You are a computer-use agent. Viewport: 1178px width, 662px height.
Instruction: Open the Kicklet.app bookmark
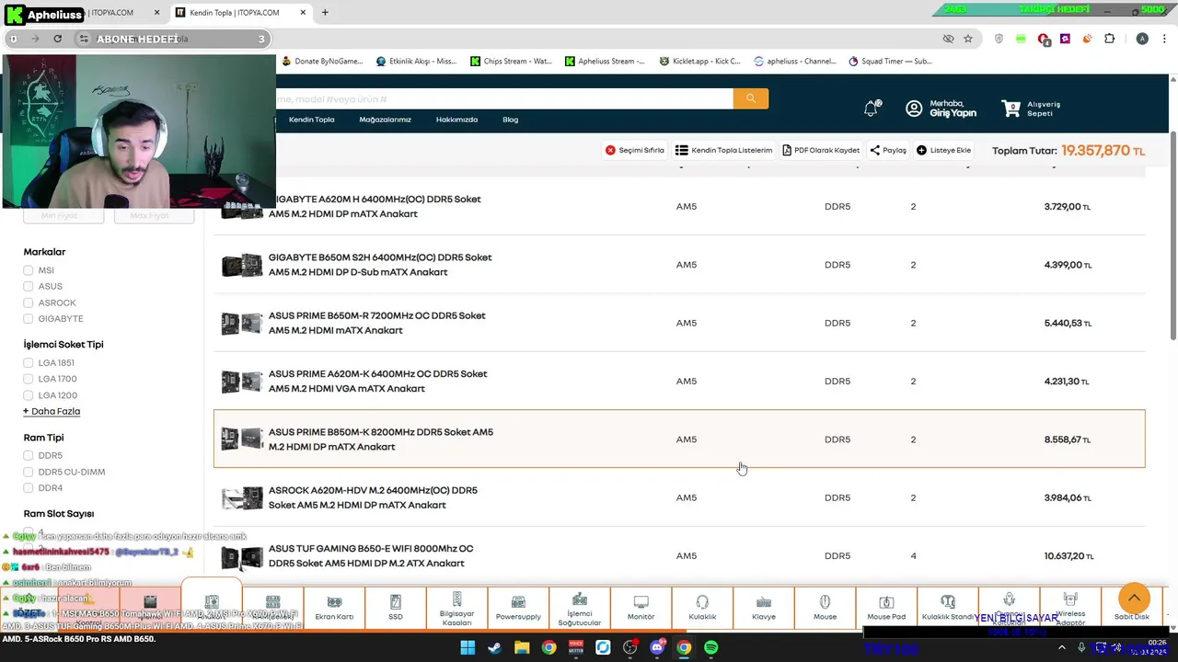point(699,62)
